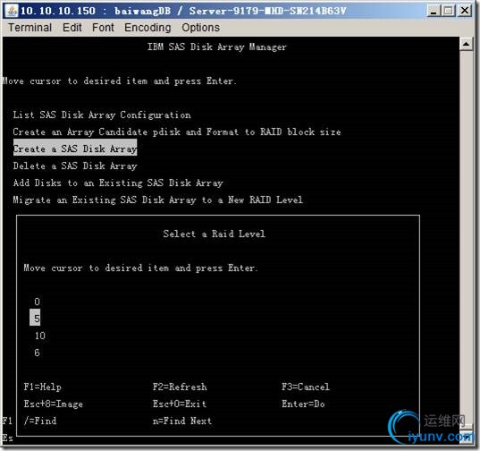Screen dimensions: 480x451
Task: Click the Java icon in title bar
Action: tap(12, 11)
